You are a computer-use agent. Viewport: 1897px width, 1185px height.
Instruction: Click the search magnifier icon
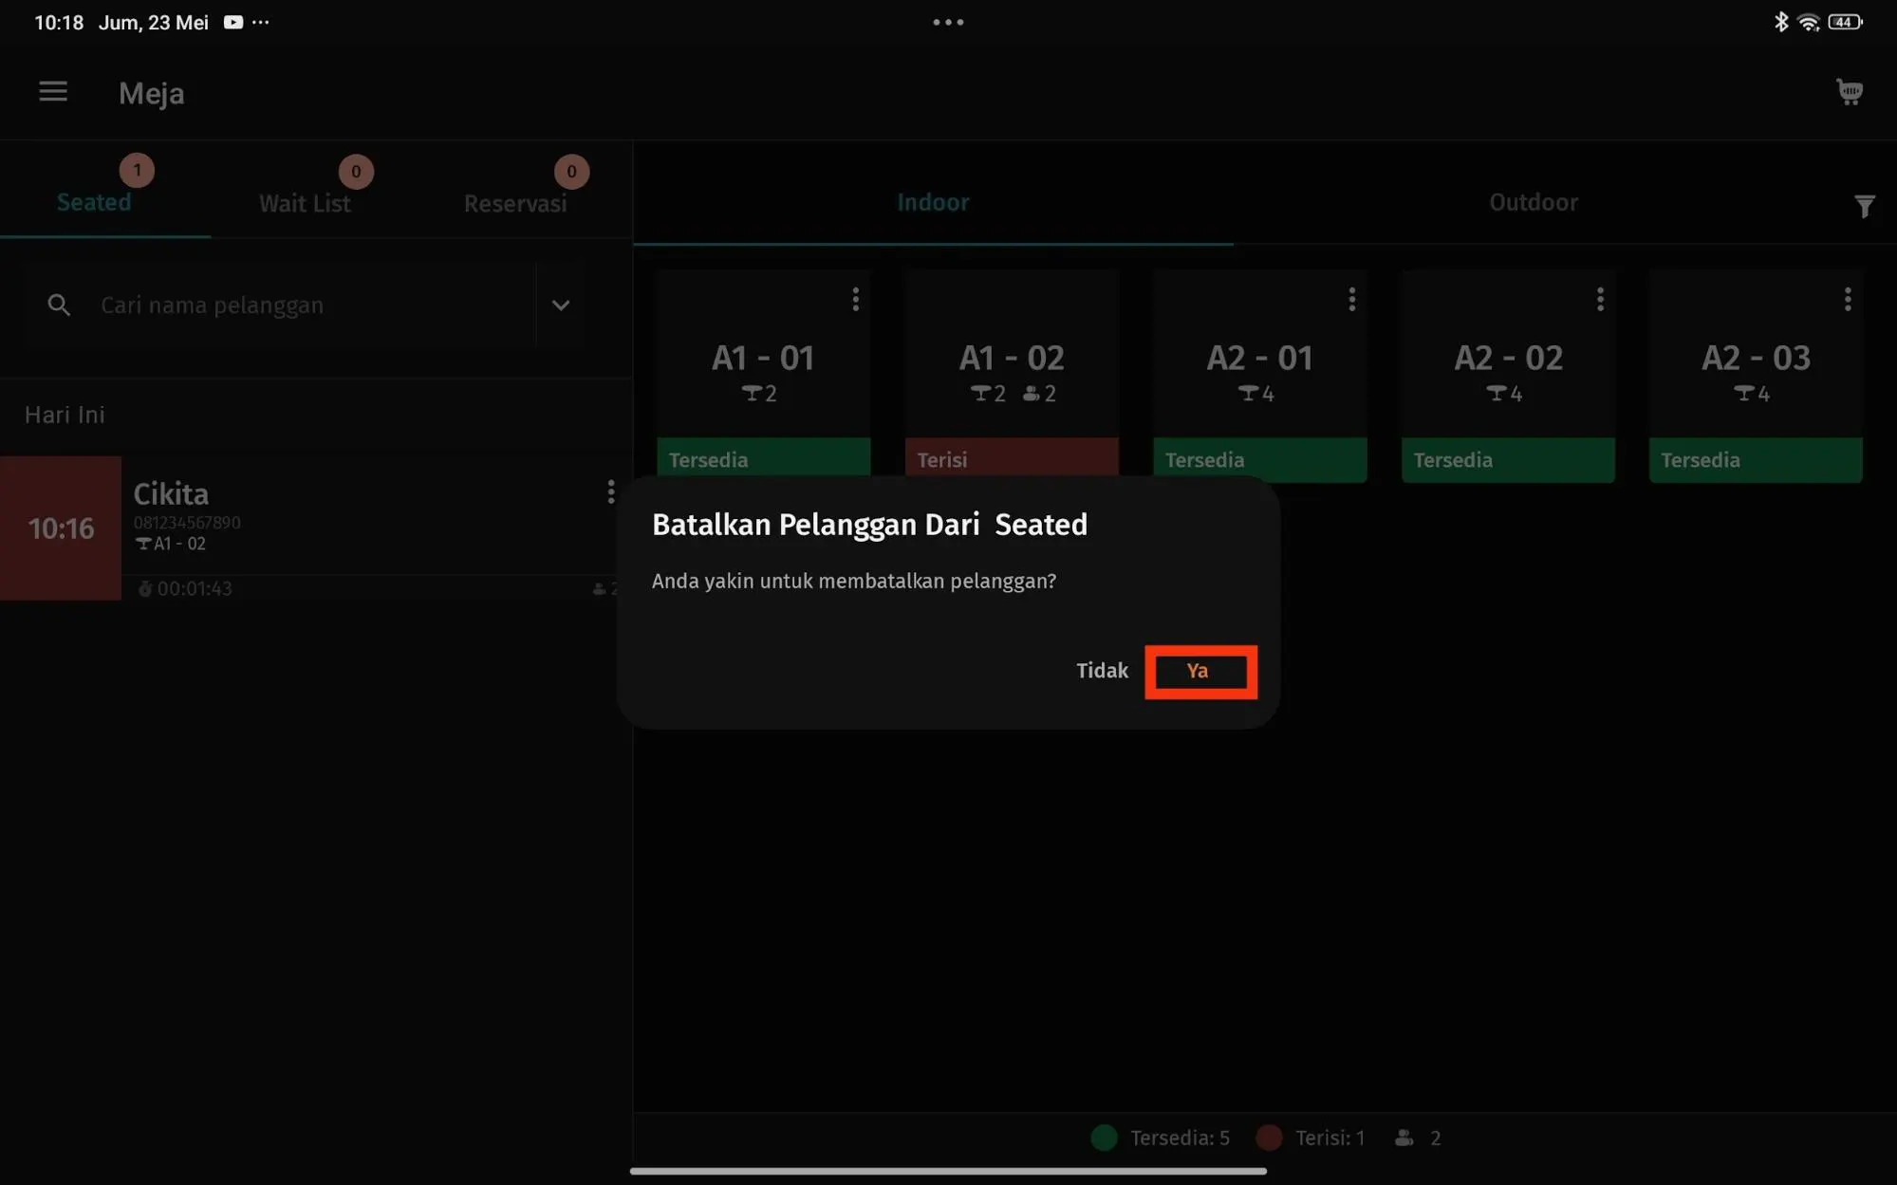(59, 305)
